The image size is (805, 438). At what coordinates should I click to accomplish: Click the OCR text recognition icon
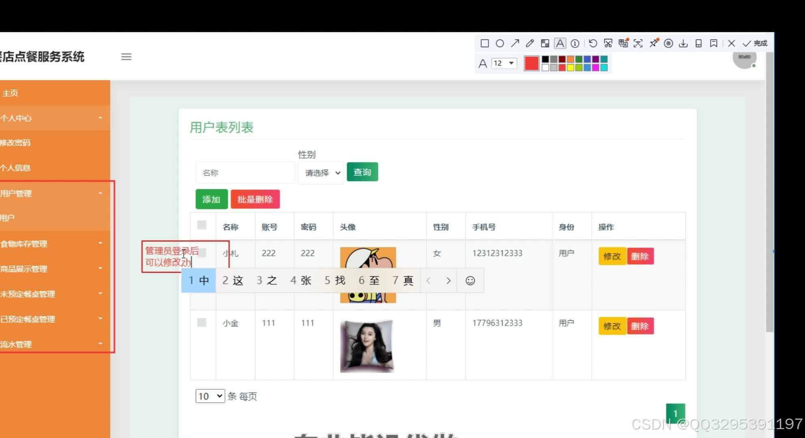638,43
